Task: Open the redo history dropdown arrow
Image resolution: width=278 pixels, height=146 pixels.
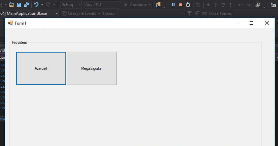Action: click(x=54, y=5)
